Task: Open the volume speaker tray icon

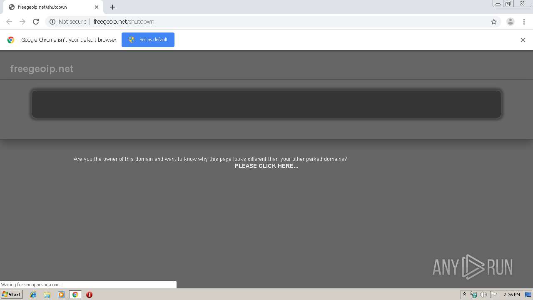Action: click(483, 295)
